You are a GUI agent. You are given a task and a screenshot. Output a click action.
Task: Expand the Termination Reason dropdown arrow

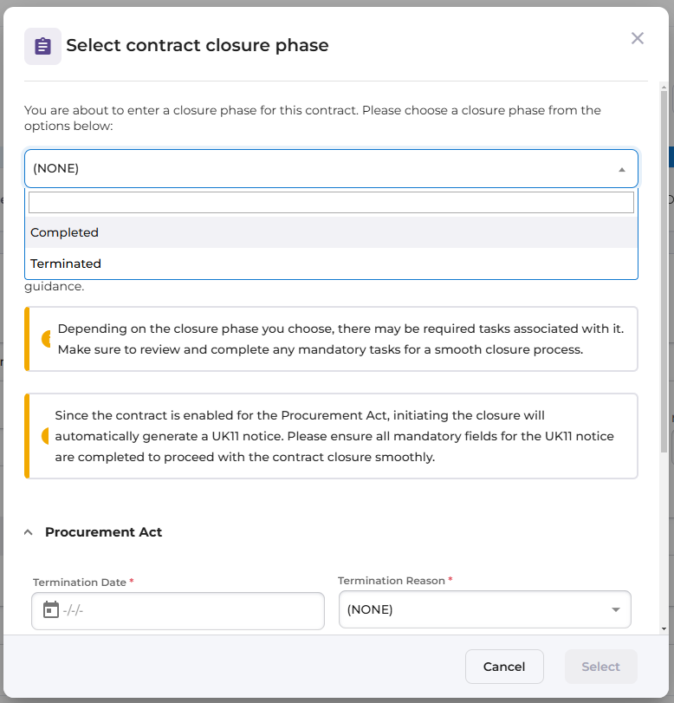click(x=616, y=609)
